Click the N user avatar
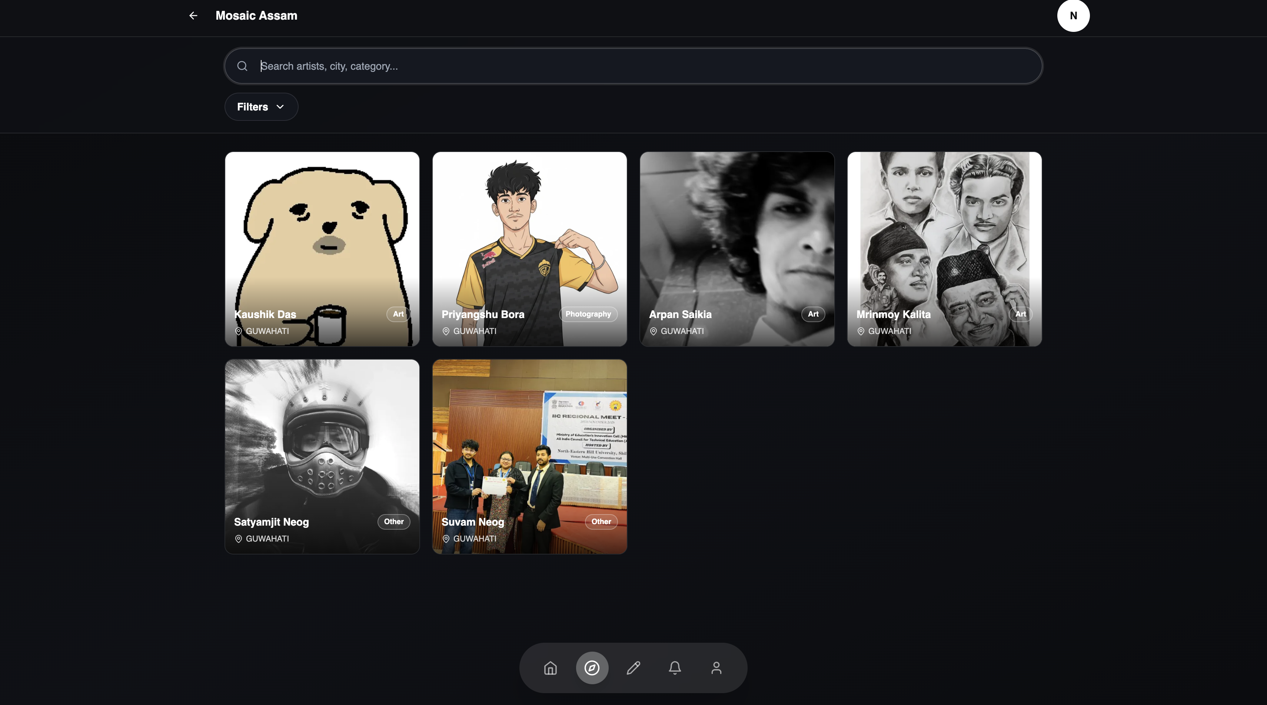Image resolution: width=1267 pixels, height=705 pixels. coord(1073,16)
